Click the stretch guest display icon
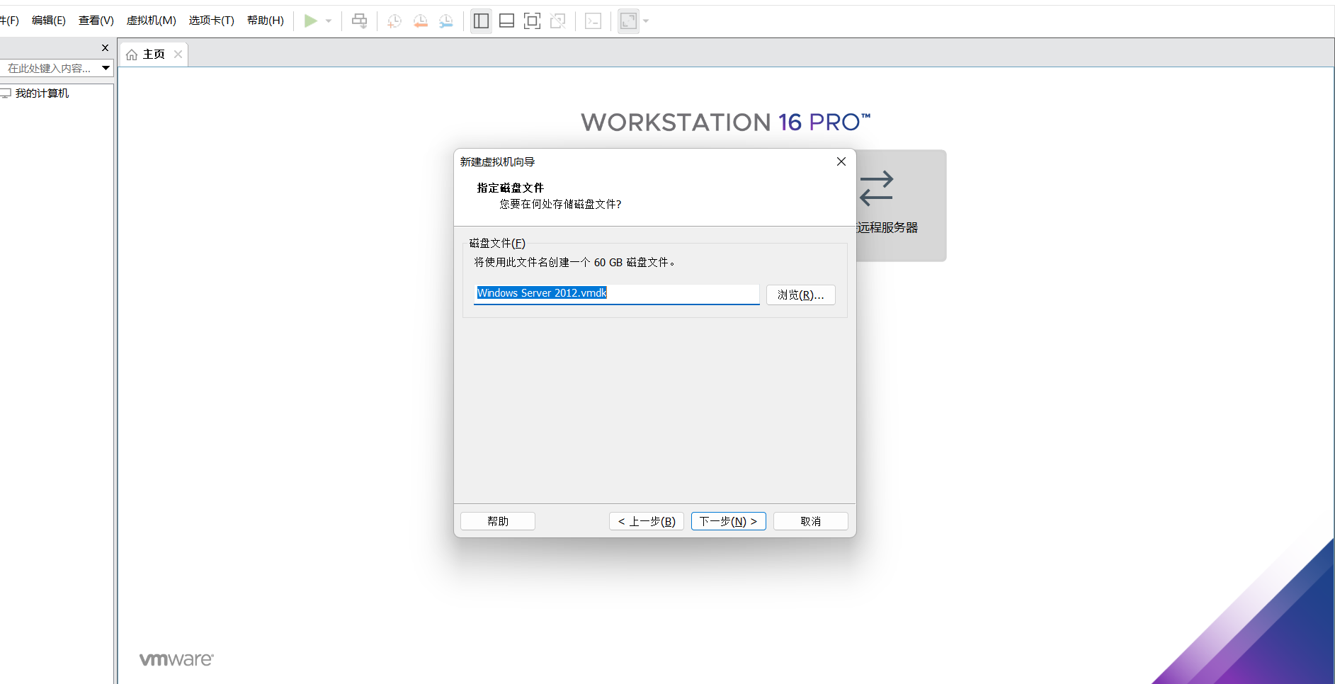The width and height of the screenshot is (1335, 684). click(629, 21)
